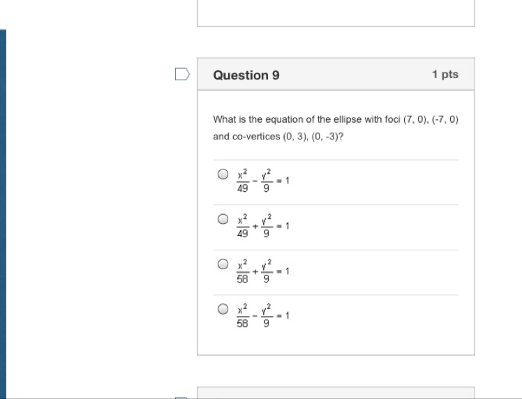Click the previous question box above
This screenshot has height=399, width=522.
335,13
